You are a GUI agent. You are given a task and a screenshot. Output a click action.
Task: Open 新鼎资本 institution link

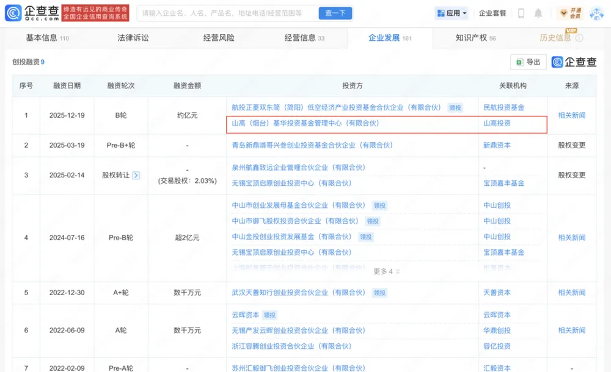[x=497, y=145]
